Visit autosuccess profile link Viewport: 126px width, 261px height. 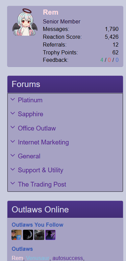(68, 258)
